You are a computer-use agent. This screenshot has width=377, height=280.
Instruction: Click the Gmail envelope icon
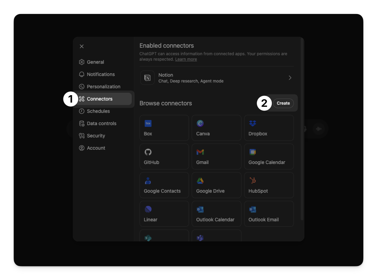200,152
